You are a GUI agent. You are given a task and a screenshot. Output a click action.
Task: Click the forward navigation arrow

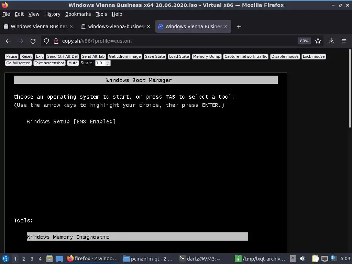[20, 41]
